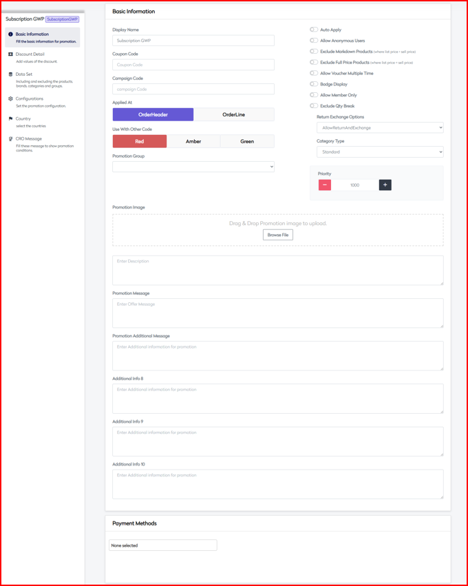Click the Browse File button
468x586 pixels.
[278, 235]
